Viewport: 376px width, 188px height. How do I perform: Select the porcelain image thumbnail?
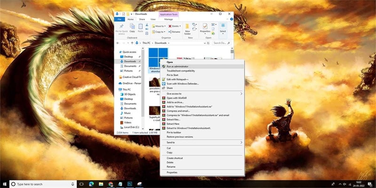click(155, 82)
